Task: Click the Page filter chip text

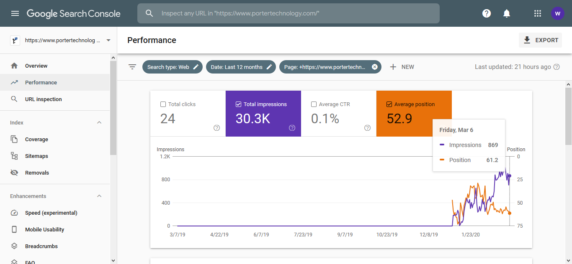Action: pyautogui.click(x=325, y=67)
